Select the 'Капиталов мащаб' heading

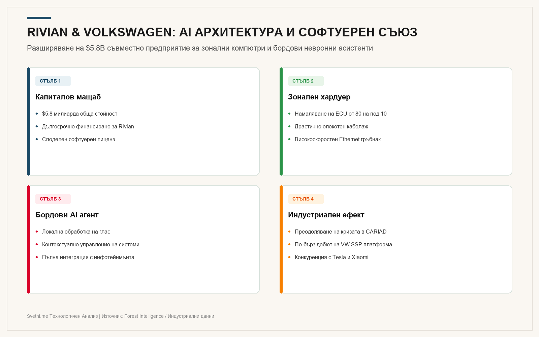pyautogui.click(x=68, y=97)
